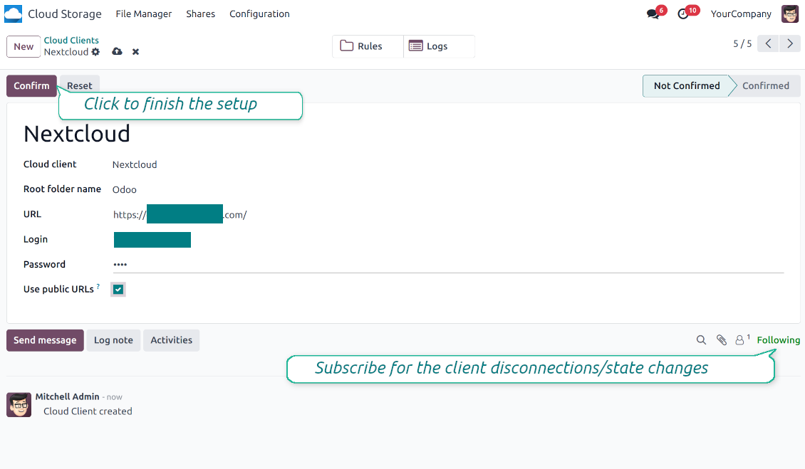The height and width of the screenshot is (469, 805).
Task: Click the Use public URLs help question mark
Action: coord(98,286)
